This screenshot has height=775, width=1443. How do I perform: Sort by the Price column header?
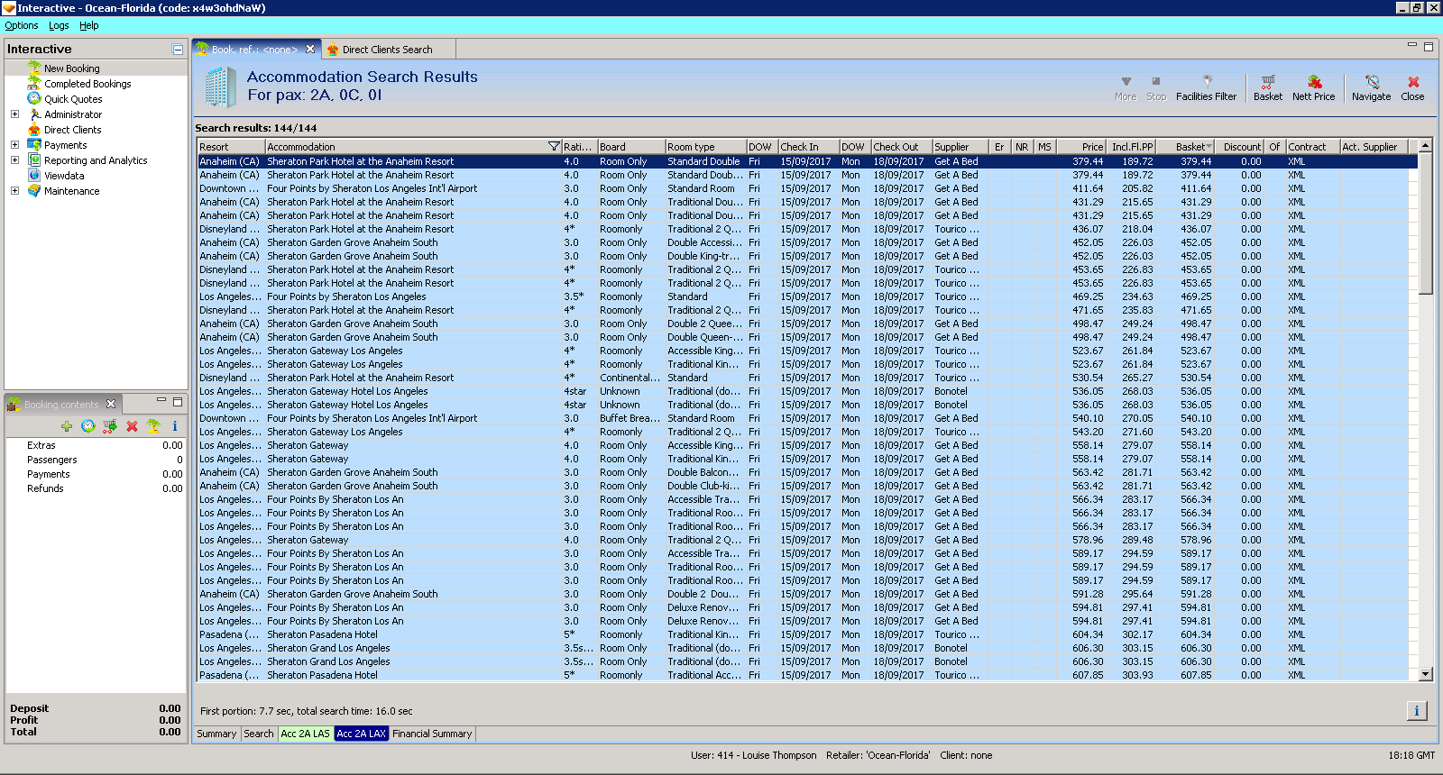coord(1081,146)
